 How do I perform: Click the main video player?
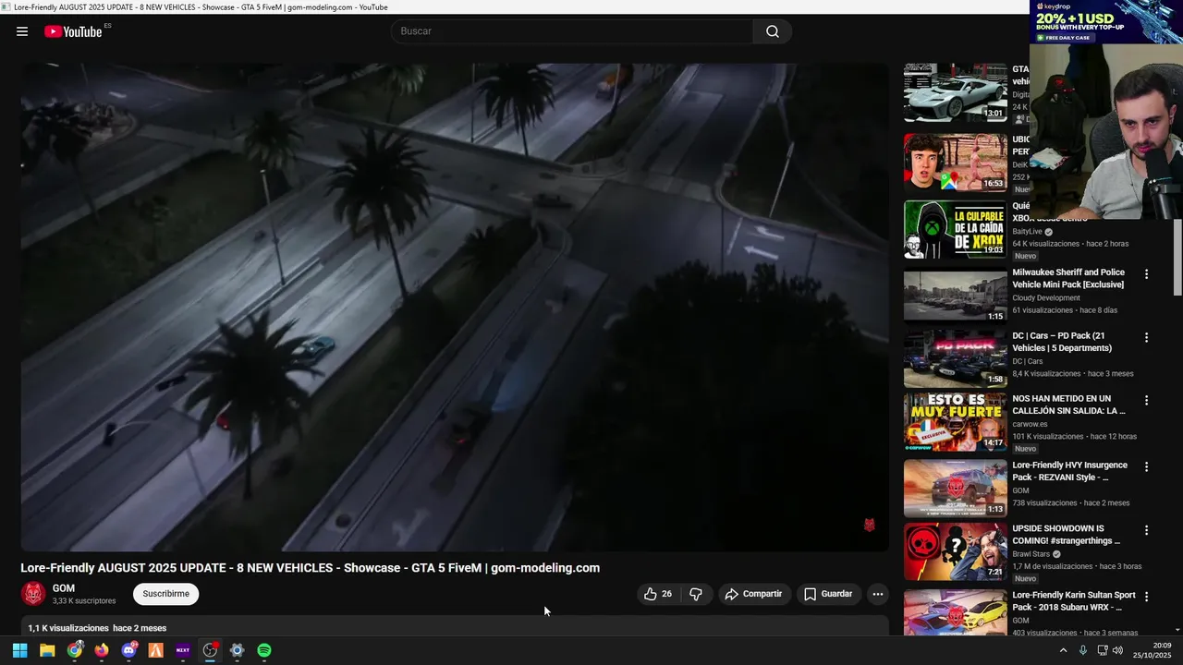[x=455, y=307]
